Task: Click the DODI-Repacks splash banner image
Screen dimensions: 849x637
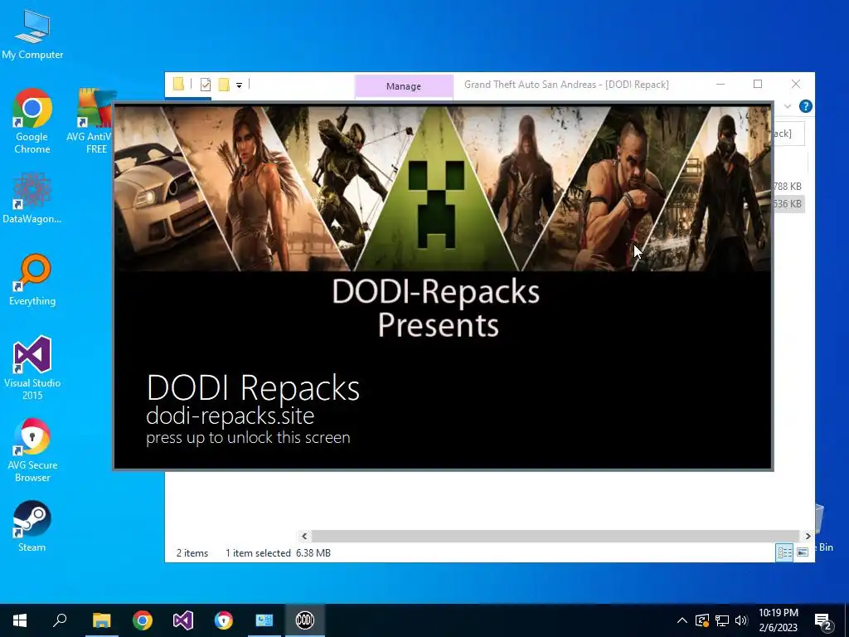Action: click(x=443, y=188)
